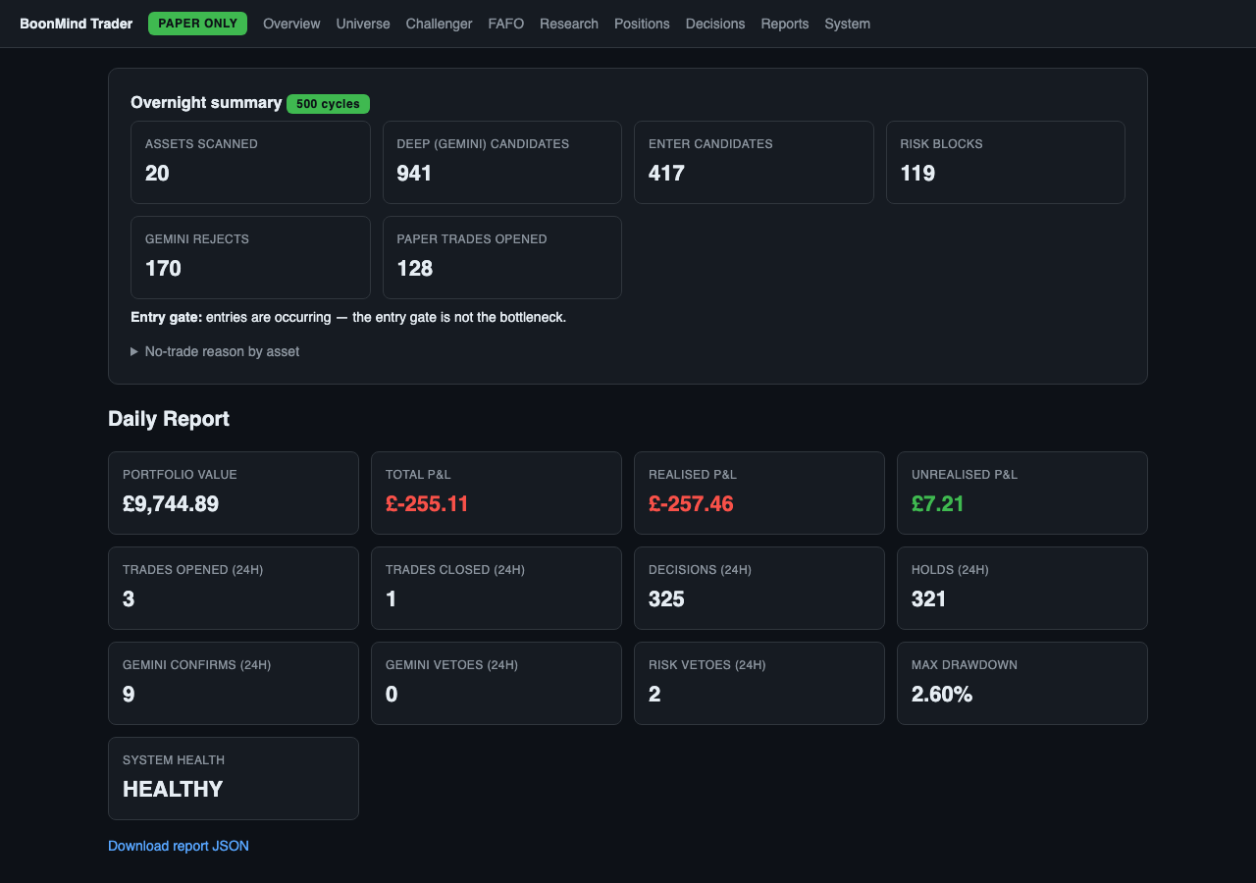Click the Gemini Vetoes (24h) value 0
The height and width of the screenshot is (883, 1256).
point(392,695)
